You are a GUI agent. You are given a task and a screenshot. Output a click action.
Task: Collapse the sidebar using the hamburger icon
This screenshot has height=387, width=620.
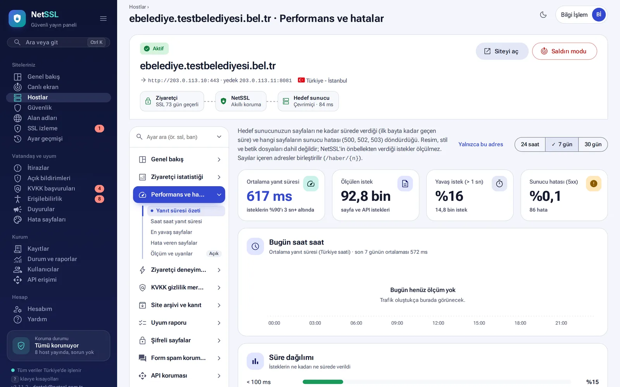pos(103,19)
